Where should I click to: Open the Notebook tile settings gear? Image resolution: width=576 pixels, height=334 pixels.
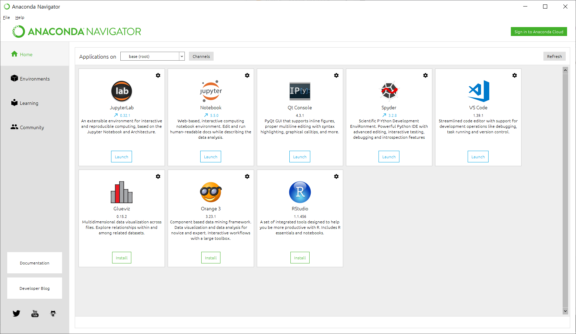click(247, 75)
